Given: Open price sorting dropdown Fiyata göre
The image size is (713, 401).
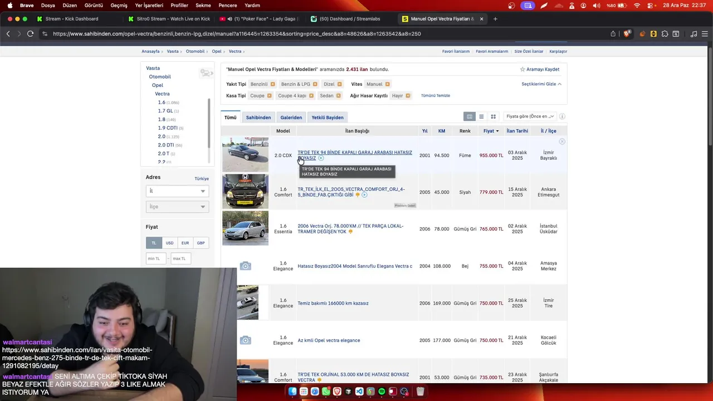Looking at the screenshot, I should pyautogui.click(x=530, y=116).
